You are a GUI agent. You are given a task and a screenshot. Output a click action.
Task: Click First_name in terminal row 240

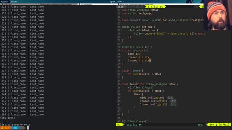(x=18, y=81)
